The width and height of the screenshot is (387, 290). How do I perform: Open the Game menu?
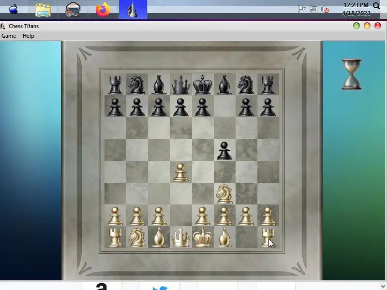point(9,36)
